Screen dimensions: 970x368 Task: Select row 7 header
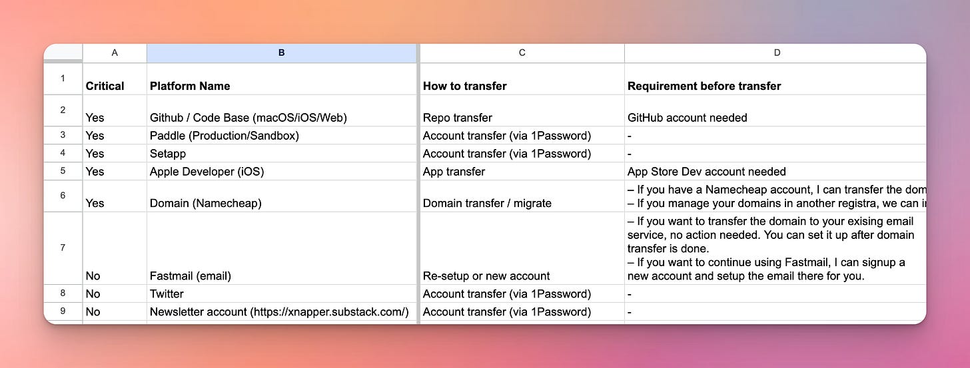[x=63, y=248]
